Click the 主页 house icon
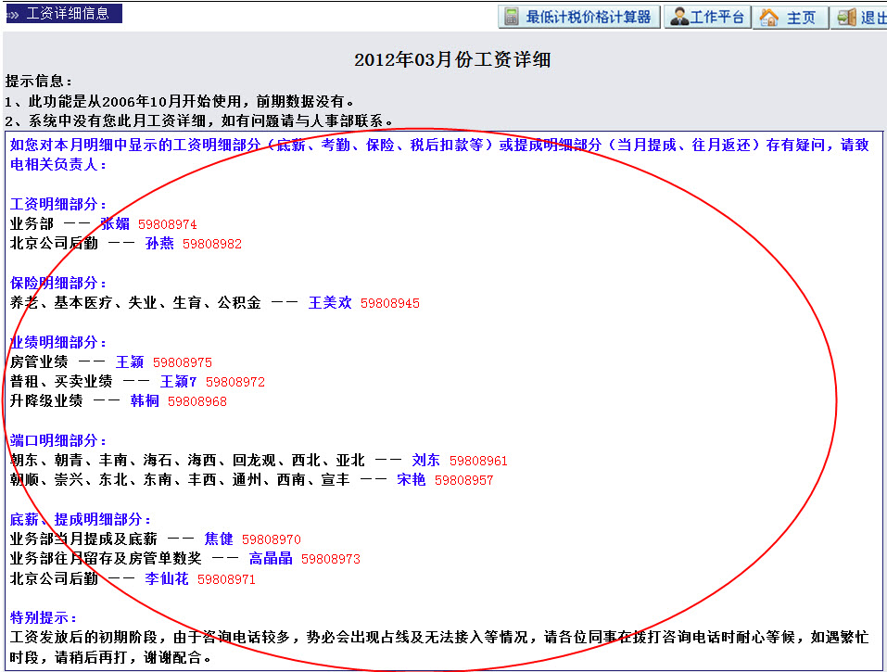The height and width of the screenshot is (672, 887). pyautogui.click(x=768, y=18)
